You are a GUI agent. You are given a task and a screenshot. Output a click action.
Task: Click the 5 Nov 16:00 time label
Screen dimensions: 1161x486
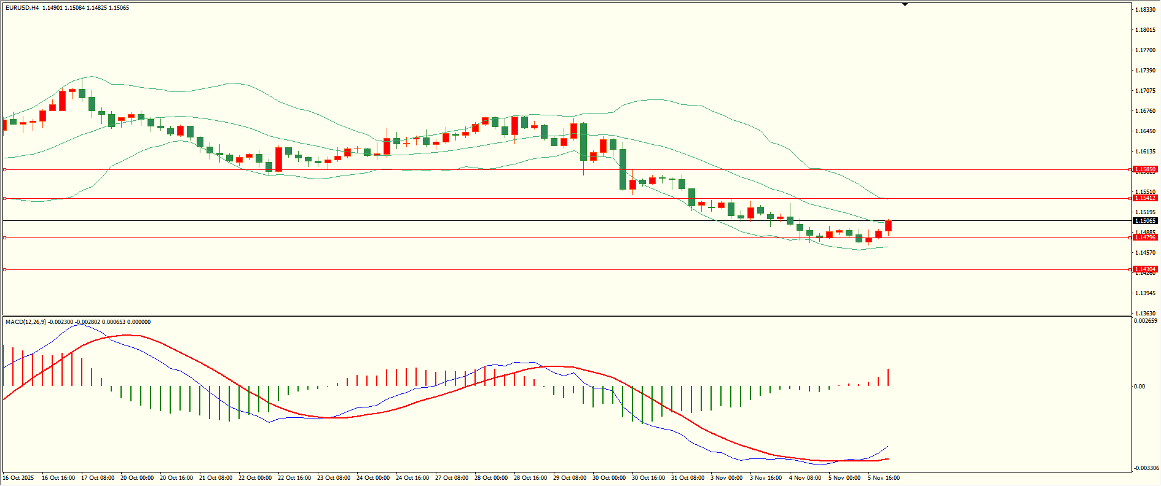pos(883,478)
